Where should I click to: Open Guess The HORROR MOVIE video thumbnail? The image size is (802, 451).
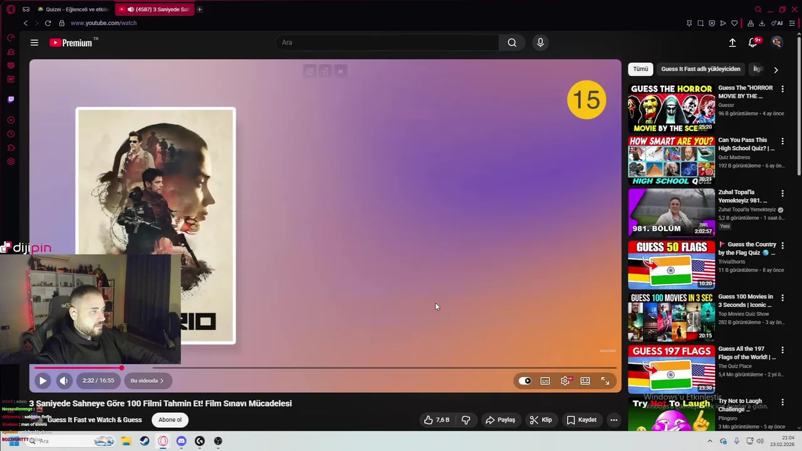671,108
